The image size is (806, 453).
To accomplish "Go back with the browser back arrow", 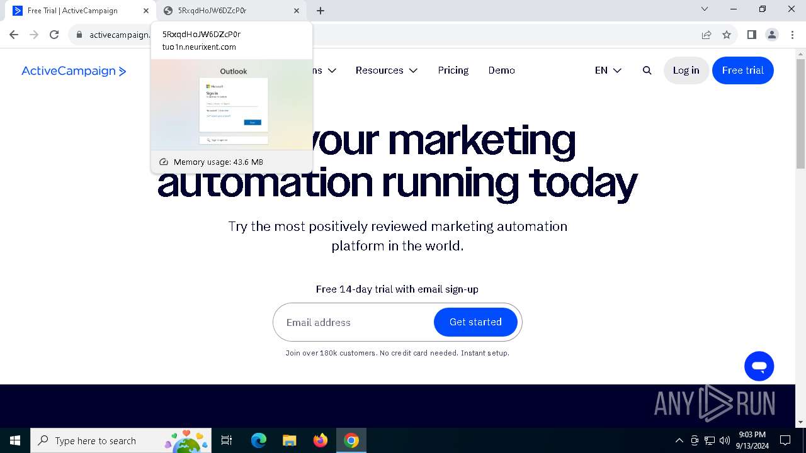I will (x=14, y=35).
